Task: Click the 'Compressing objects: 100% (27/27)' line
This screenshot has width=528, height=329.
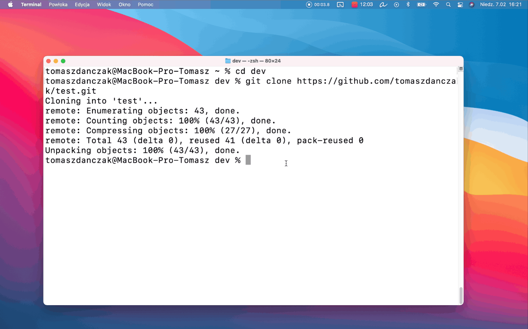Action: click(x=168, y=131)
